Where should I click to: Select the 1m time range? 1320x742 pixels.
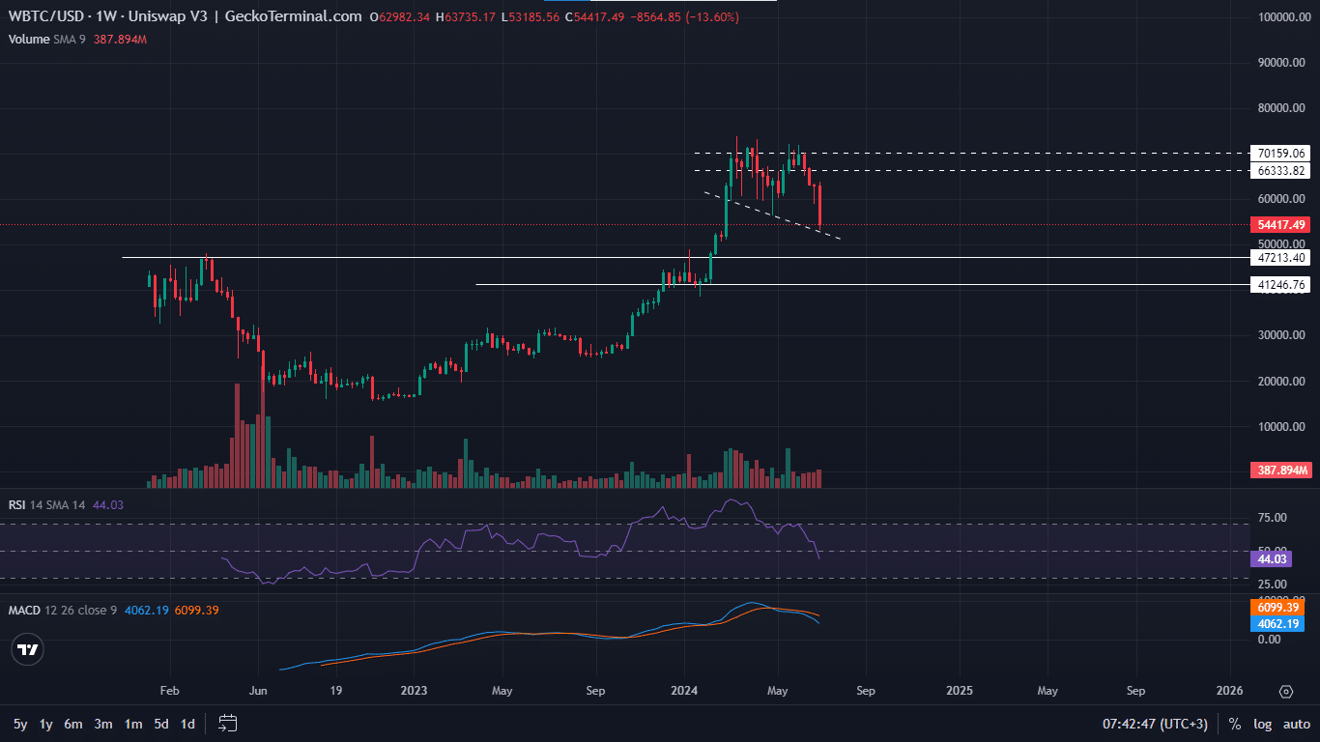tap(133, 724)
